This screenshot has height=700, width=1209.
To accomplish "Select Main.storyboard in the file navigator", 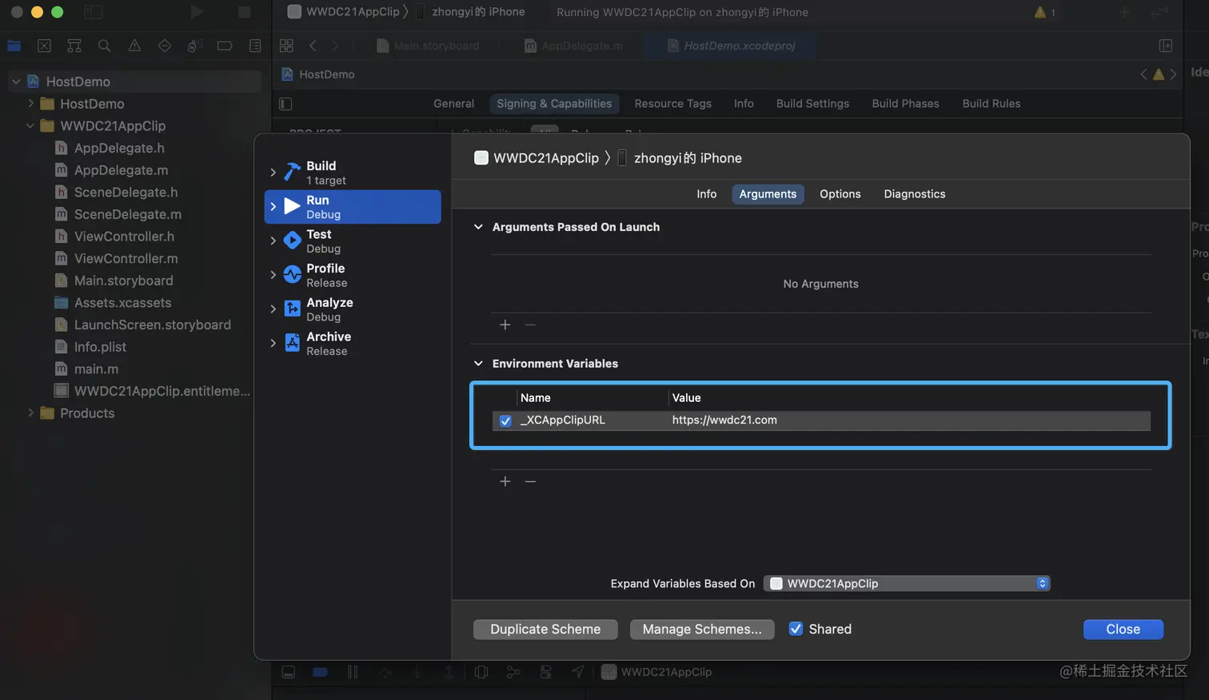I will [123, 280].
